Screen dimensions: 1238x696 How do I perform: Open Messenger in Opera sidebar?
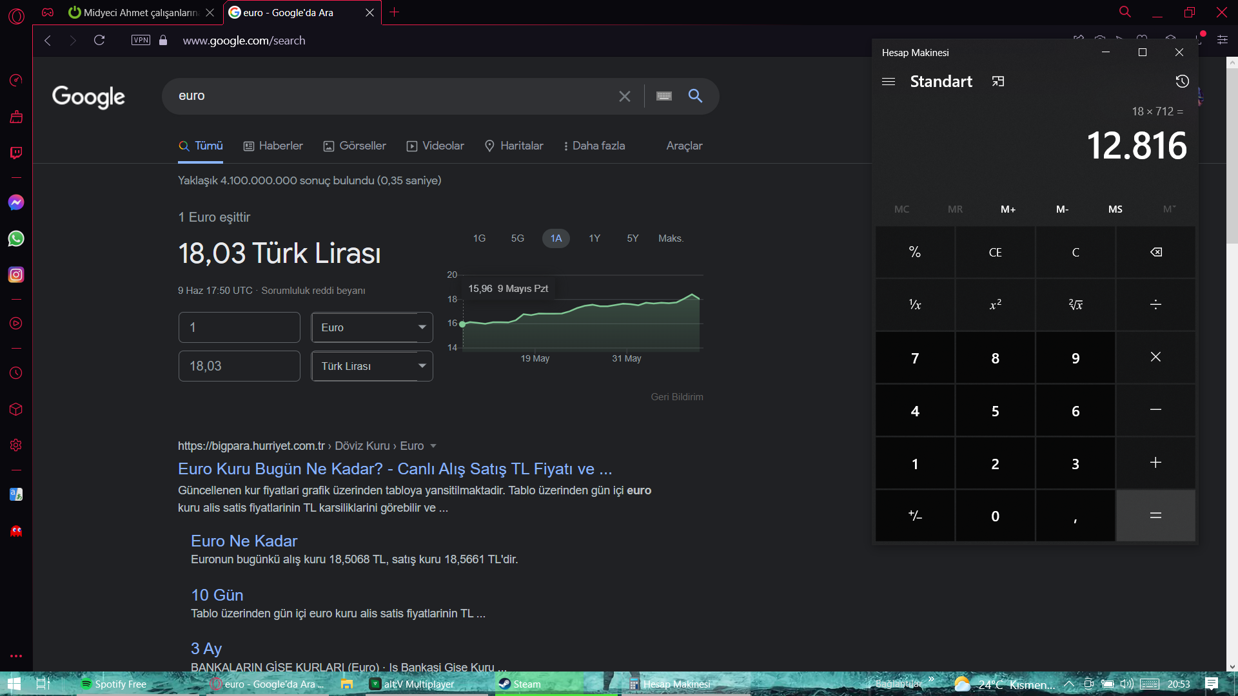pos(16,202)
